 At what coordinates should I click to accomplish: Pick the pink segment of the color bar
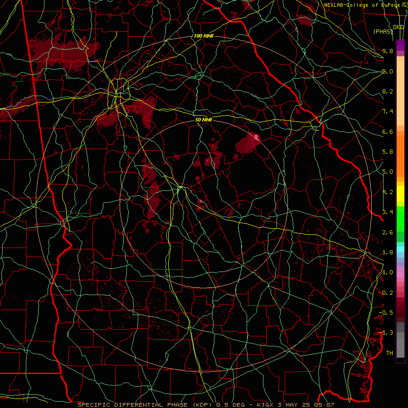coord(400,275)
